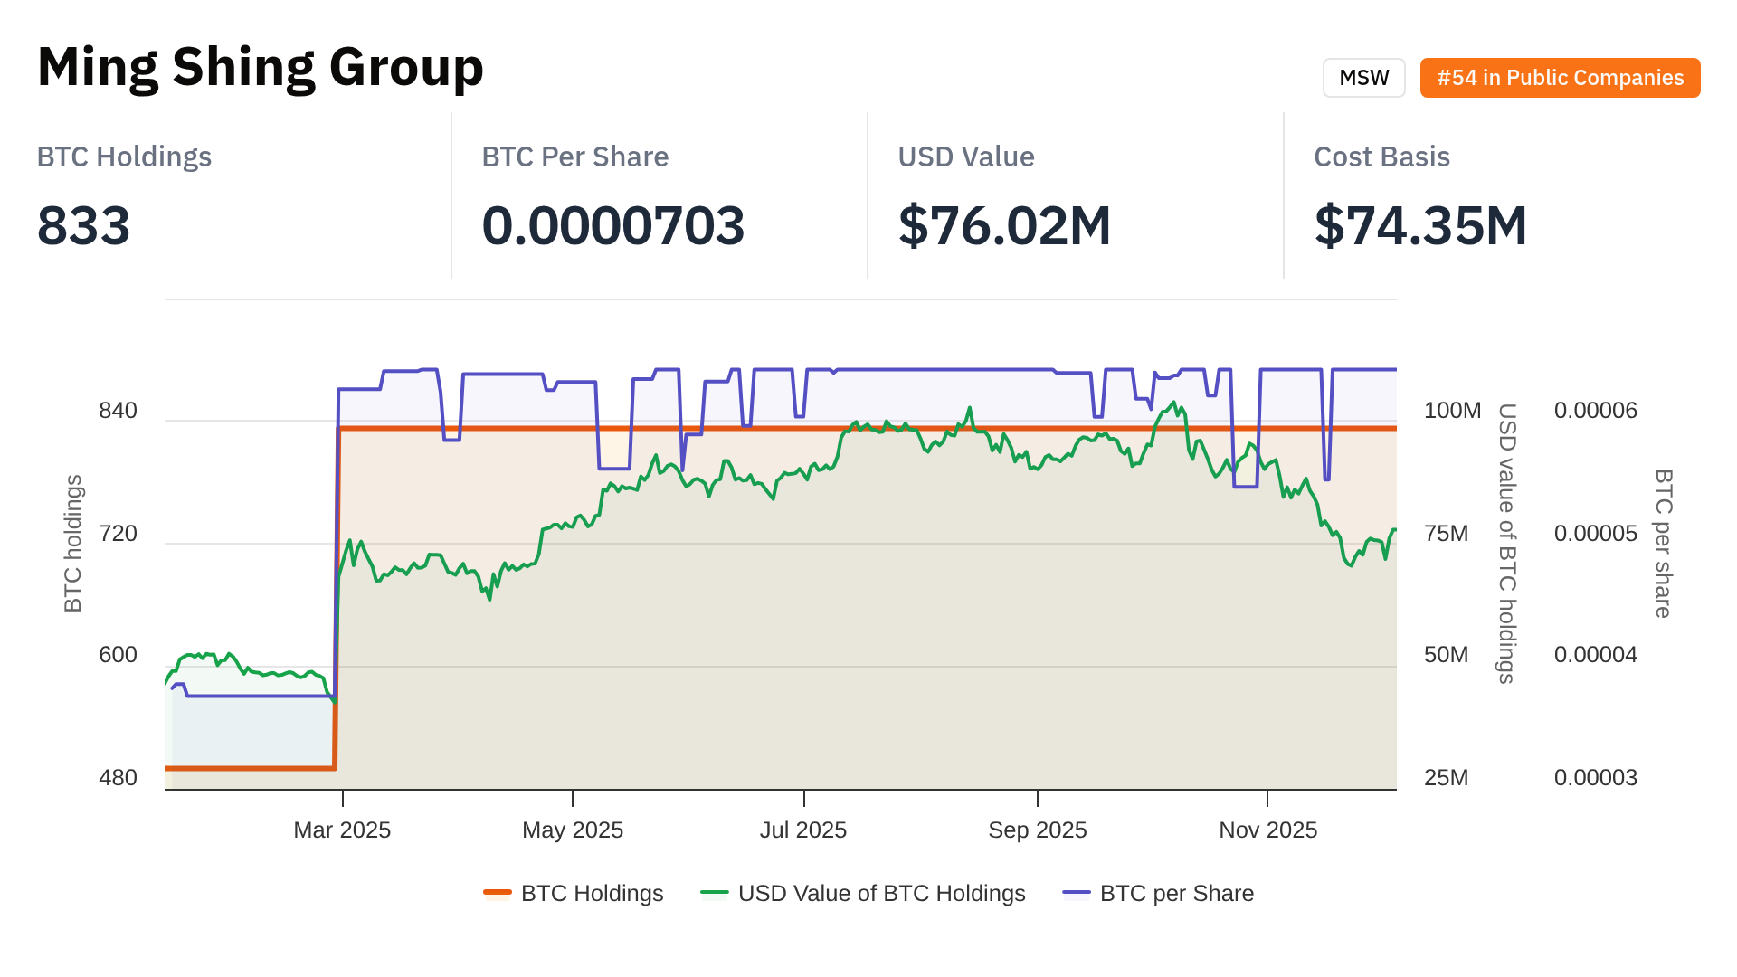Screen dimensions: 1737x977
Task: Click the green USD Value legend swatch
Action: (x=715, y=893)
